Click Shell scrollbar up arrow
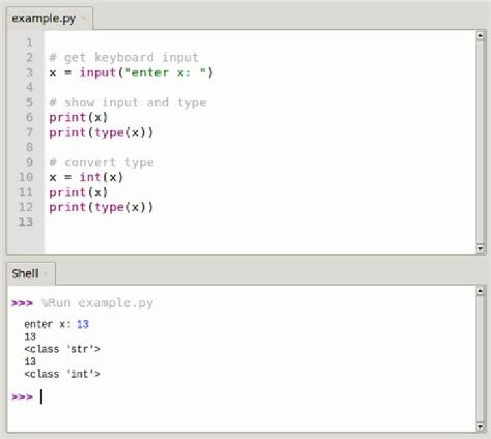Viewport: 491px width, 439px height. point(480,290)
